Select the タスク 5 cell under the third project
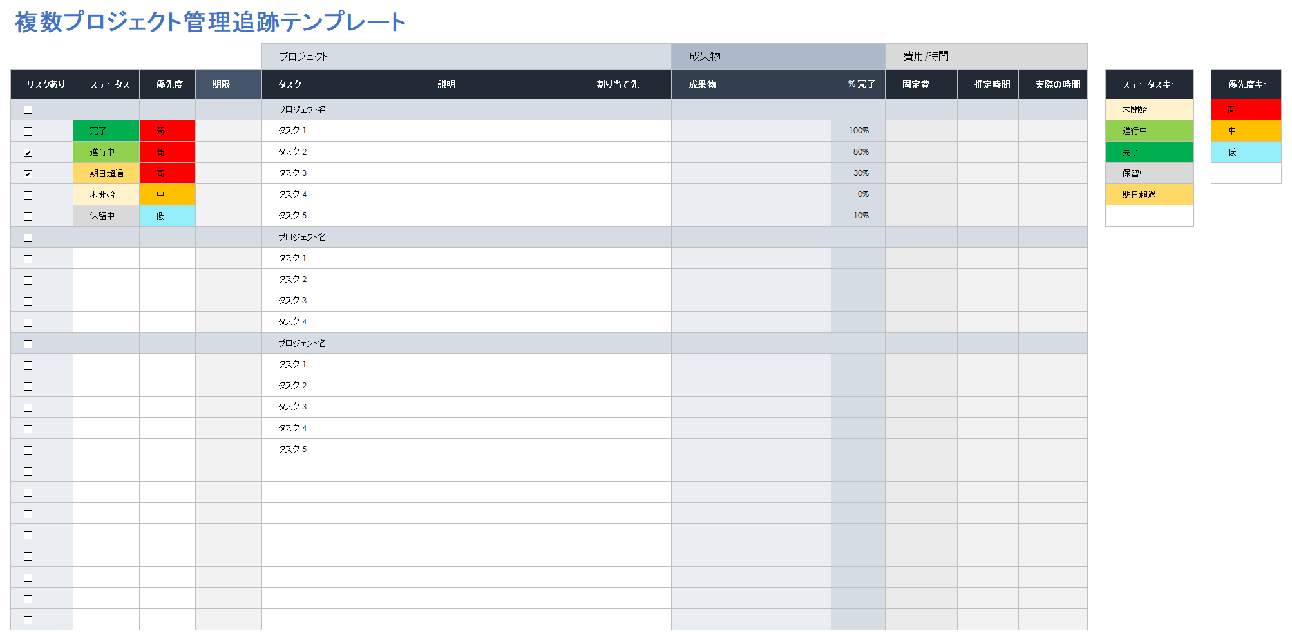Viewport: 1292px width, 638px height. [x=341, y=449]
